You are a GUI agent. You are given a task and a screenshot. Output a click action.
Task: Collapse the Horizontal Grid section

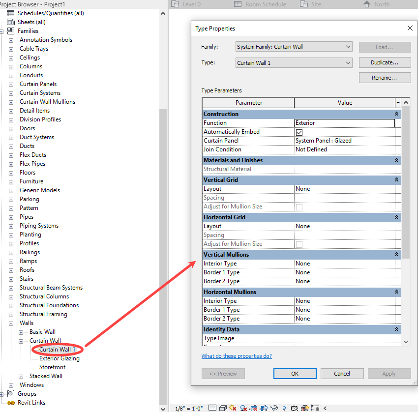(396, 217)
